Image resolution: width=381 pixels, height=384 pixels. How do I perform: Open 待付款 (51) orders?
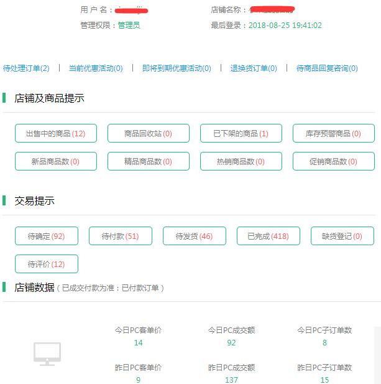pos(121,236)
